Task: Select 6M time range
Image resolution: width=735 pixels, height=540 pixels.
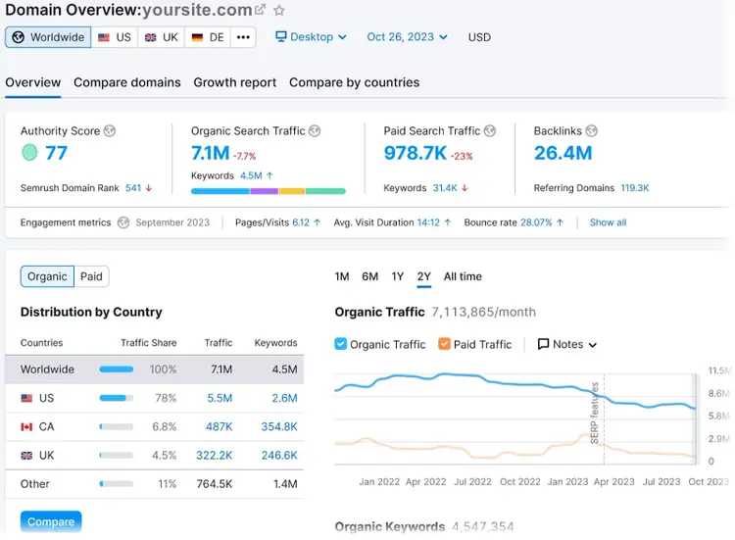Action: 369,276
